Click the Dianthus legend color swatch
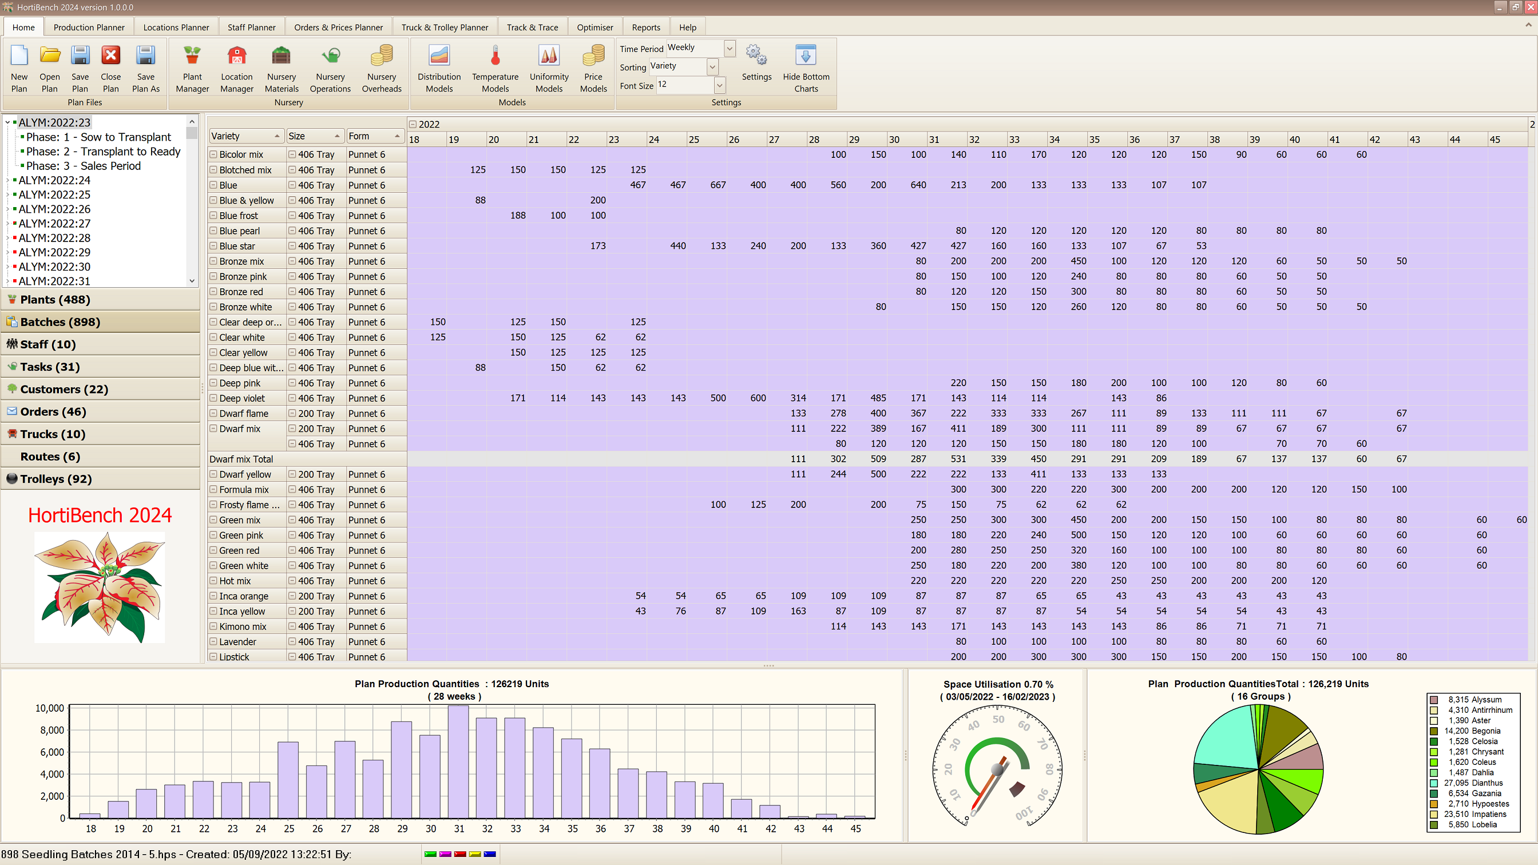 [x=1434, y=783]
